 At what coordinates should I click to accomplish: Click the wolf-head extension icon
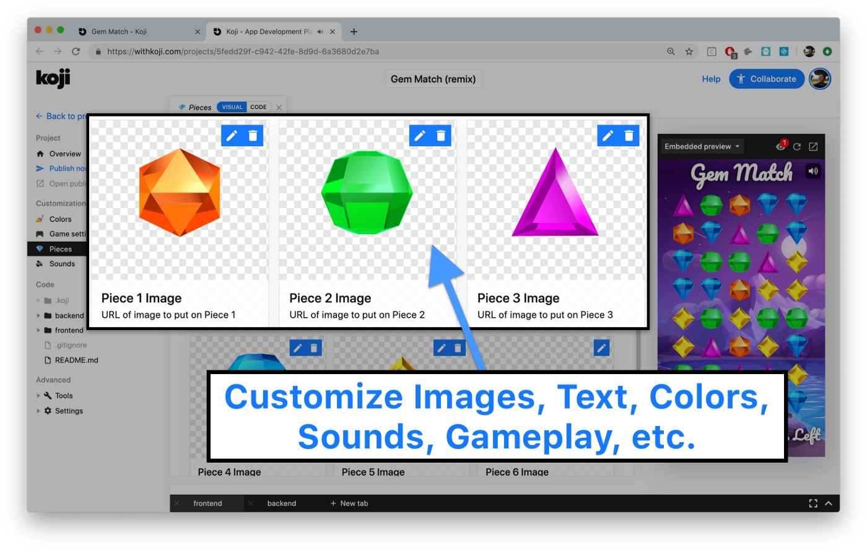coord(748,51)
